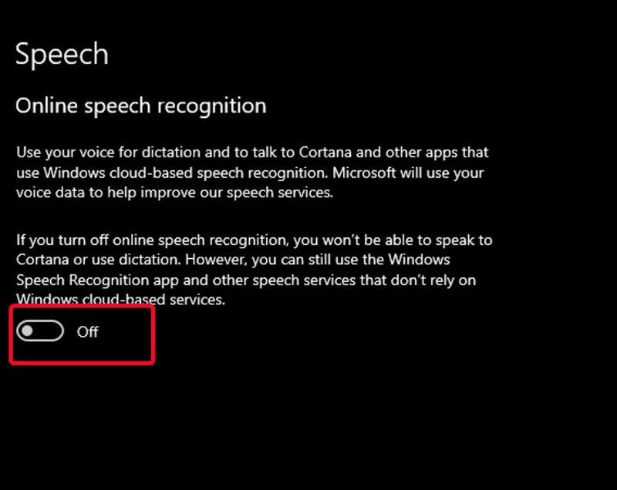Select the Speech page heading
Screen dimensions: 617x490
point(61,54)
